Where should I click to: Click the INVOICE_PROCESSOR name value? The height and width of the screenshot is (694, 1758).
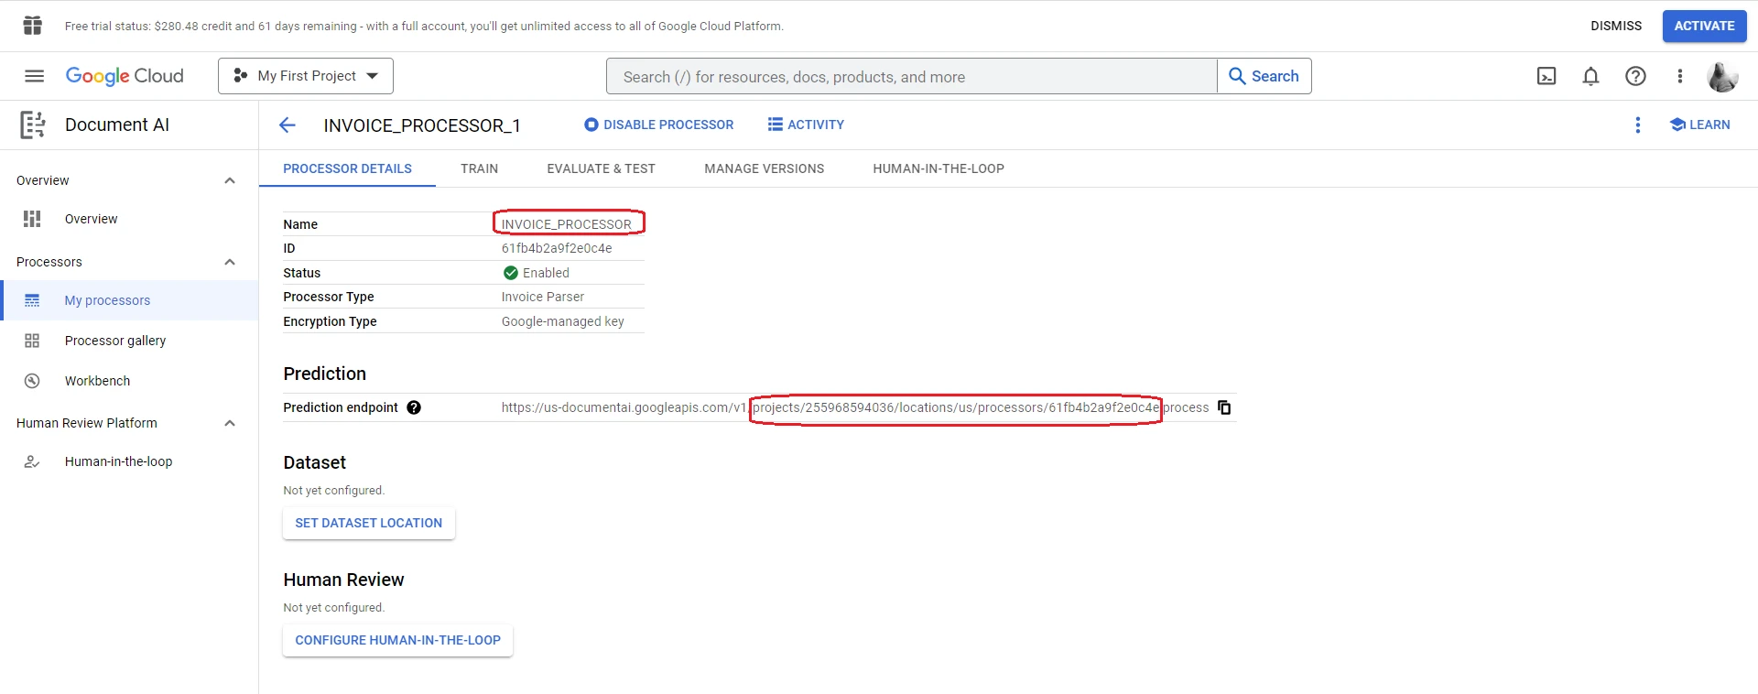(567, 224)
